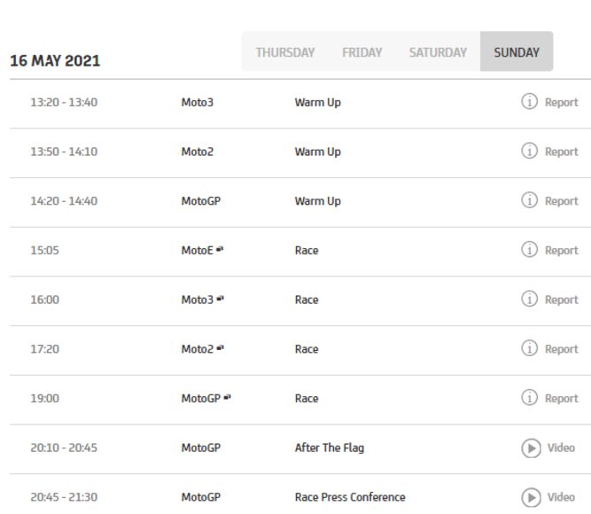Open the Moto3 Race report link
Image resolution: width=591 pixels, height=514 pixels.
click(x=561, y=300)
